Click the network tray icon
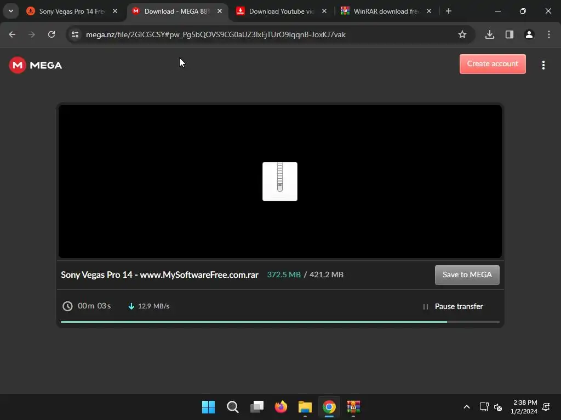The image size is (561, 420). point(484,407)
